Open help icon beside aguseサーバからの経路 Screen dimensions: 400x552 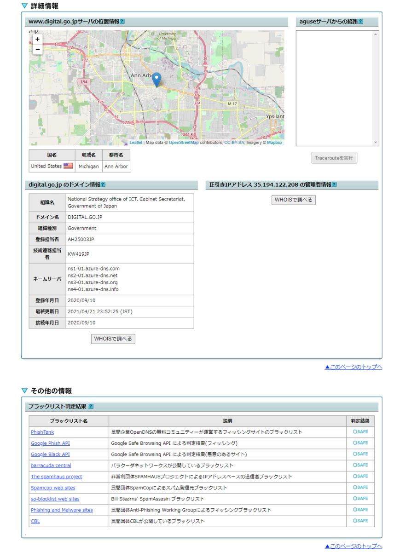click(x=361, y=22)
